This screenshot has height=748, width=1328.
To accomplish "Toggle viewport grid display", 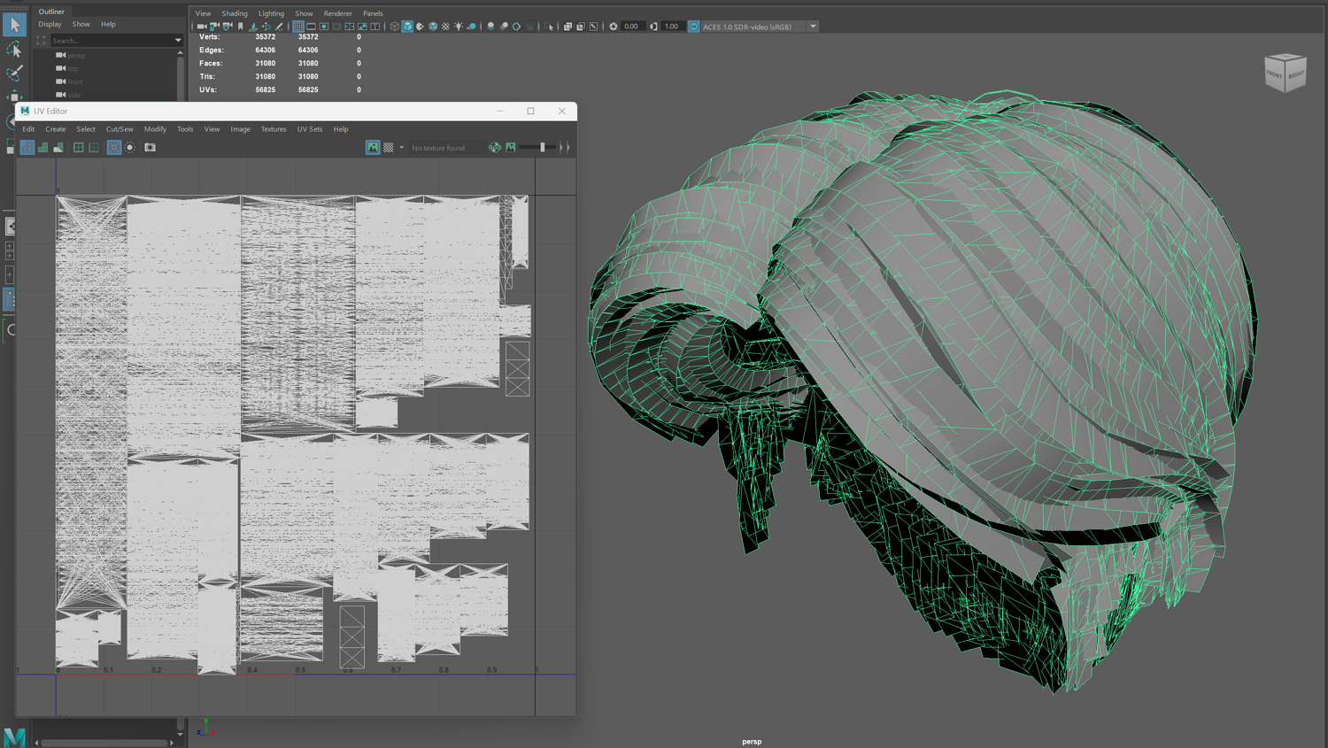I will click(x=298, y=27).
